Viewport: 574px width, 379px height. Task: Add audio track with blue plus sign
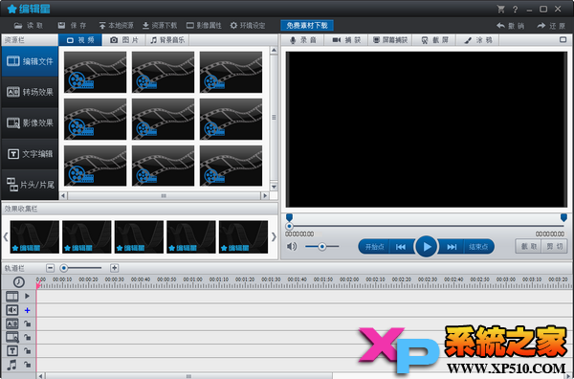pyautogui.click(x=27, y=310)
